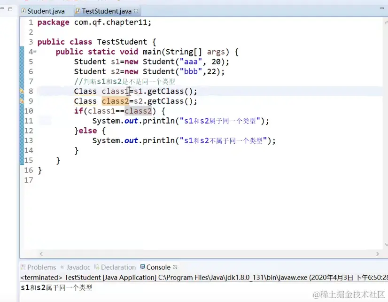The height and width of the screenshot is (302, 388).
Task: Click the "aaa" string literal on line 5
Action: click(191, 62)
